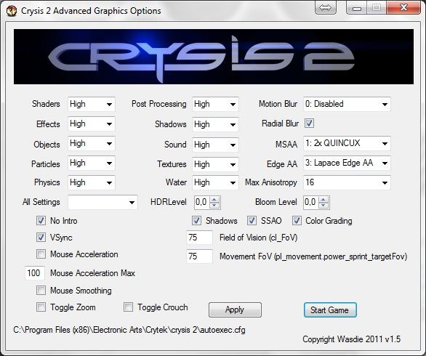Click the Mouse Acceleration Max field
The width and height of the screenshot is (426, 356).
[x=34, y=273]
